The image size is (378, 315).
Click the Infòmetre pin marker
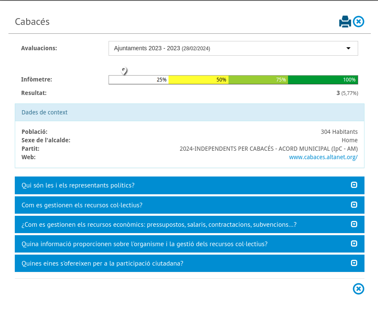(x=124, y=71)
